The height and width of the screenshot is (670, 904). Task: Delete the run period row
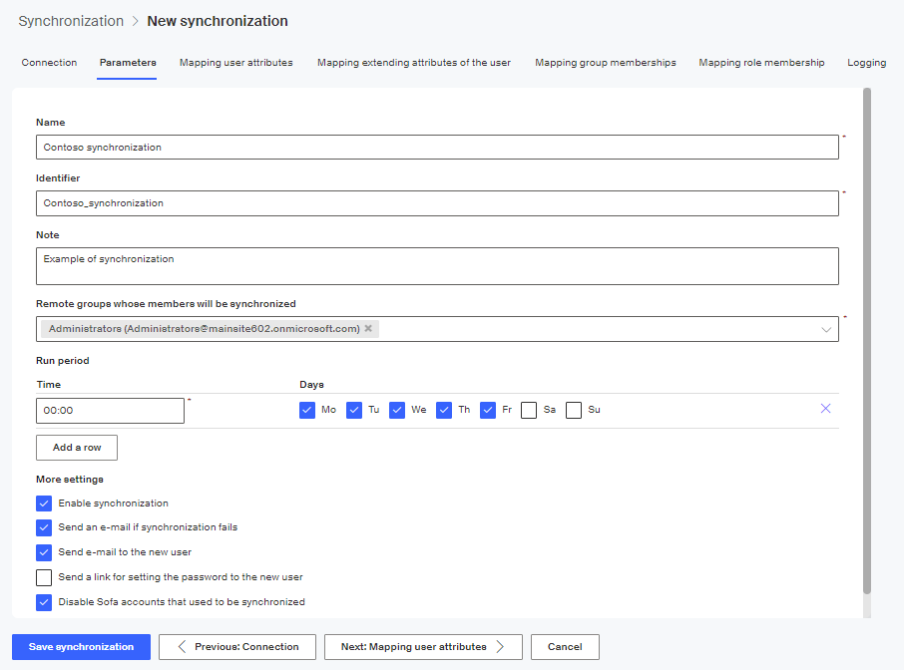click(825, 409)
